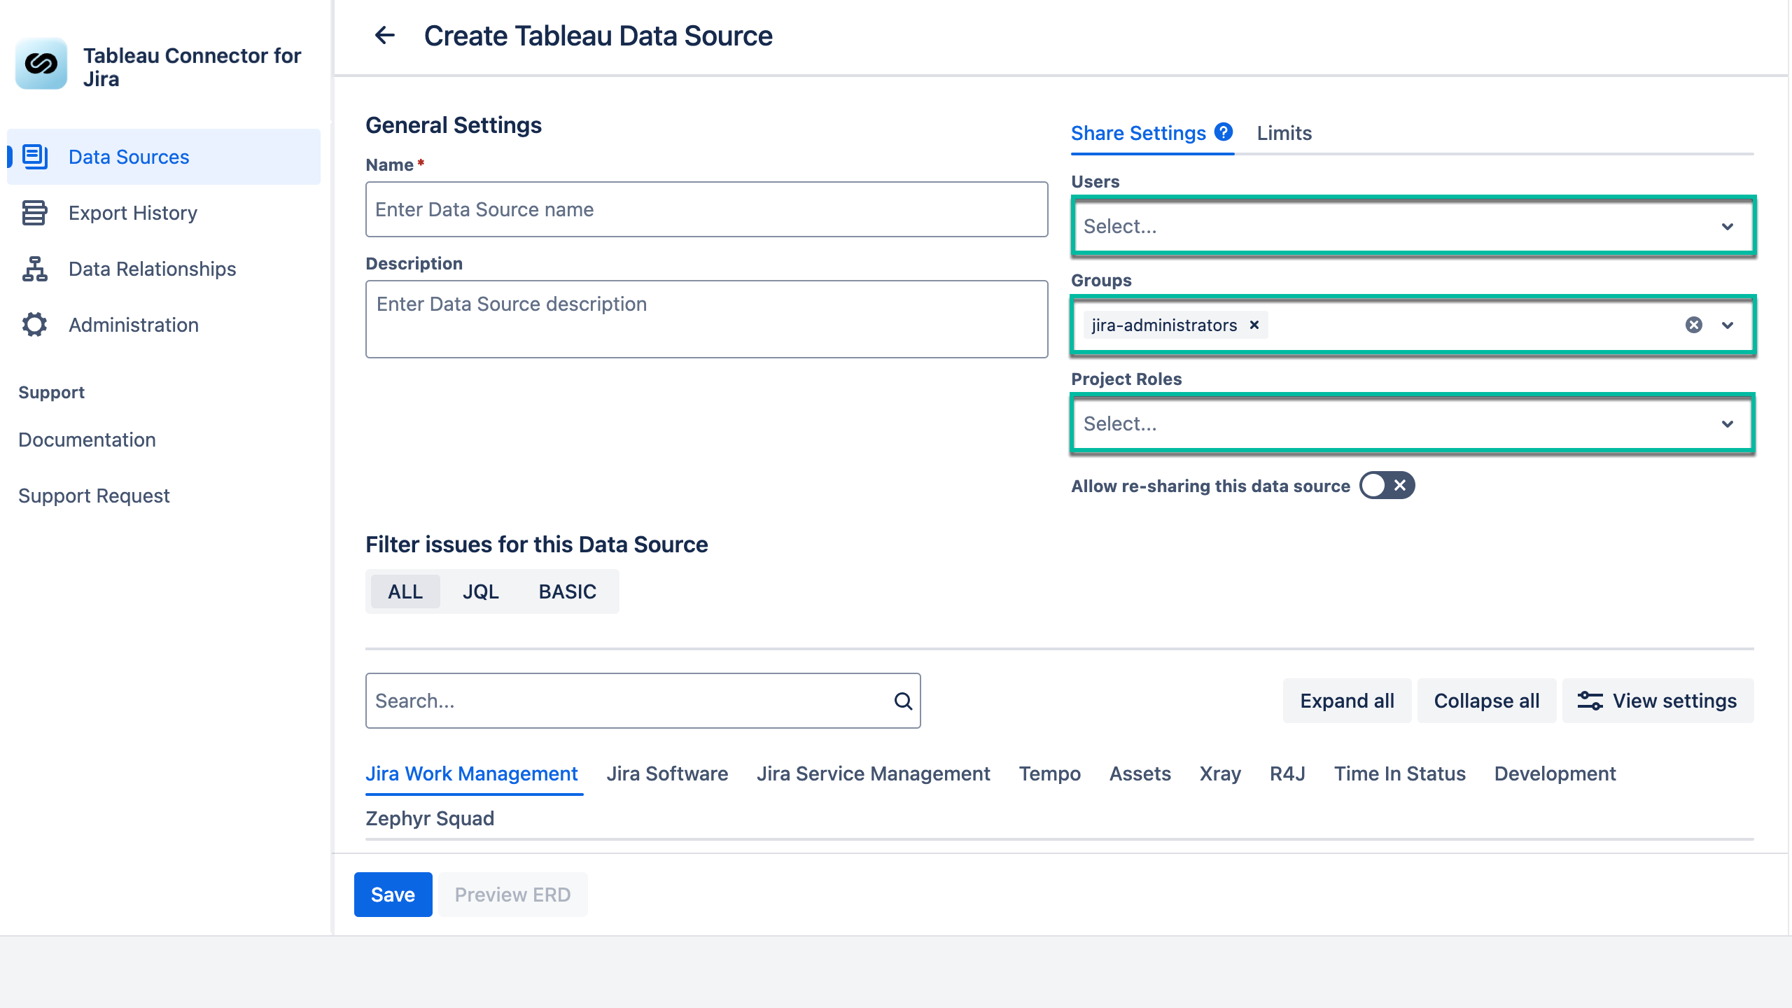Image resolution: width=1792 pixels, height=1008 pixels.
Task: Click the Data Sources sidebar icon
Action: coord(34,156)
